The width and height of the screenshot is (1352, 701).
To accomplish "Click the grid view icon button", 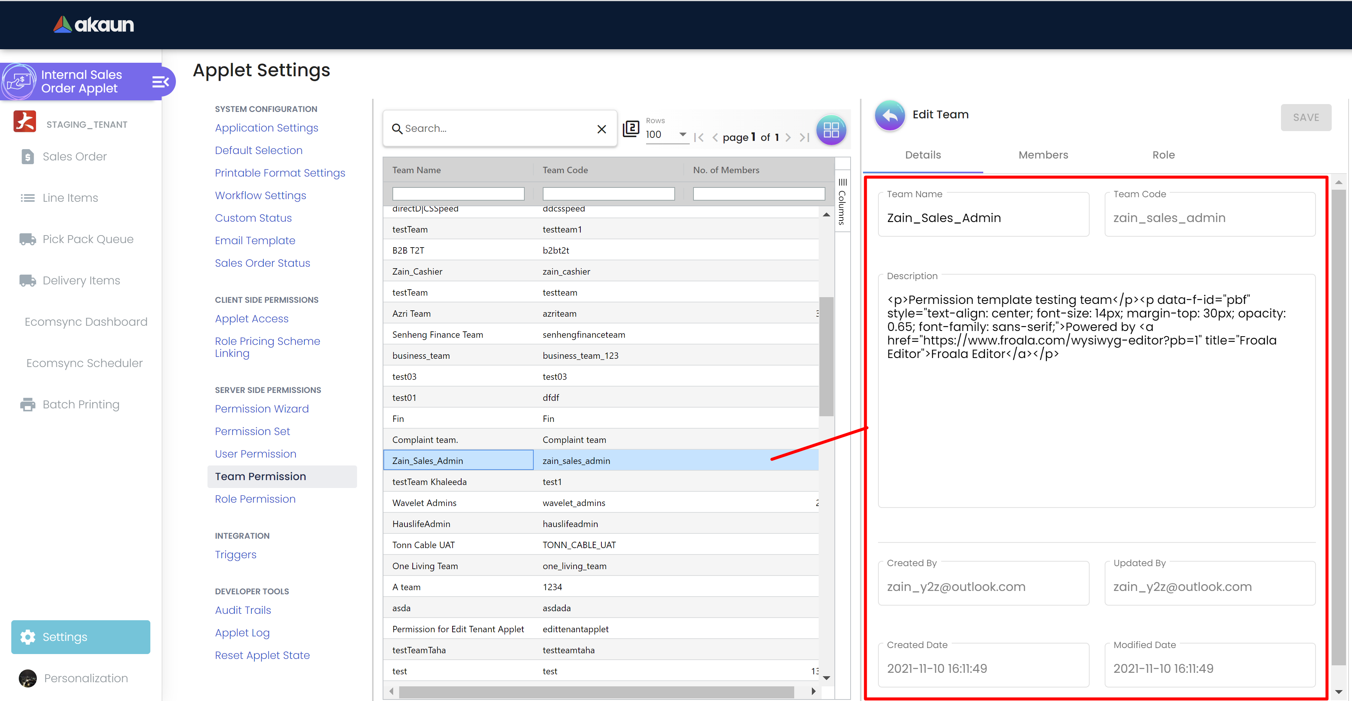I will tap(831, 130).
